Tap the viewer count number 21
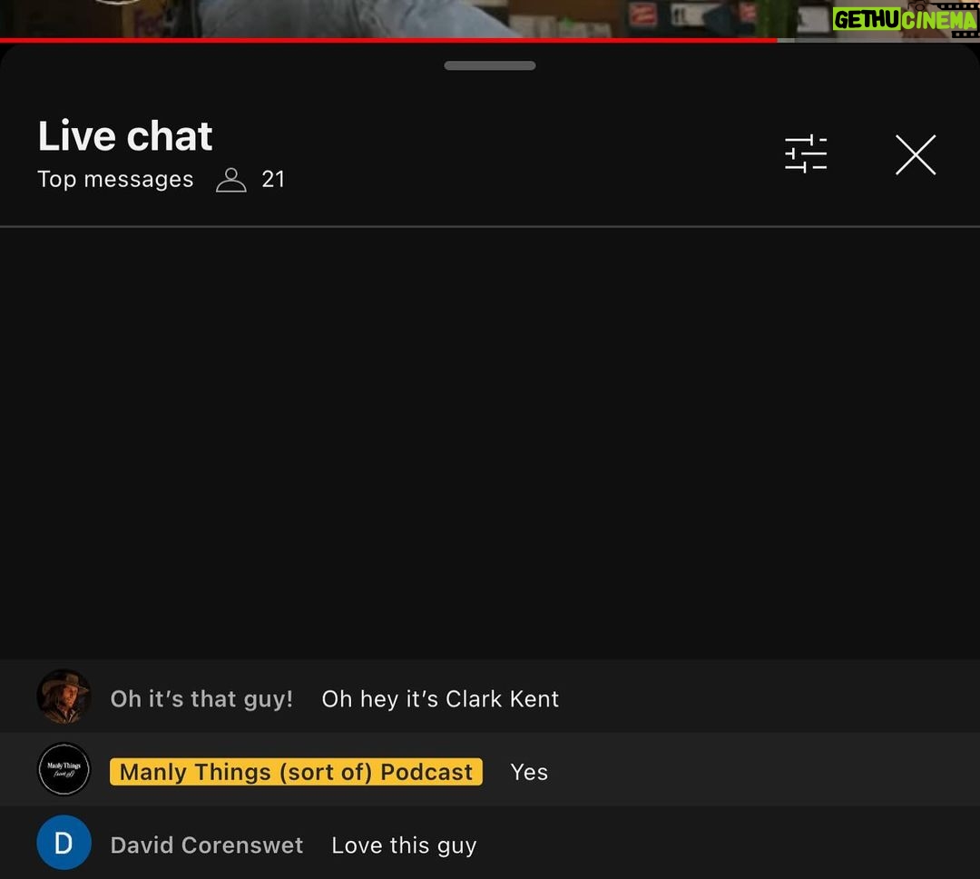The width and height of the screenshot is (980, 879). pos(273,180)
